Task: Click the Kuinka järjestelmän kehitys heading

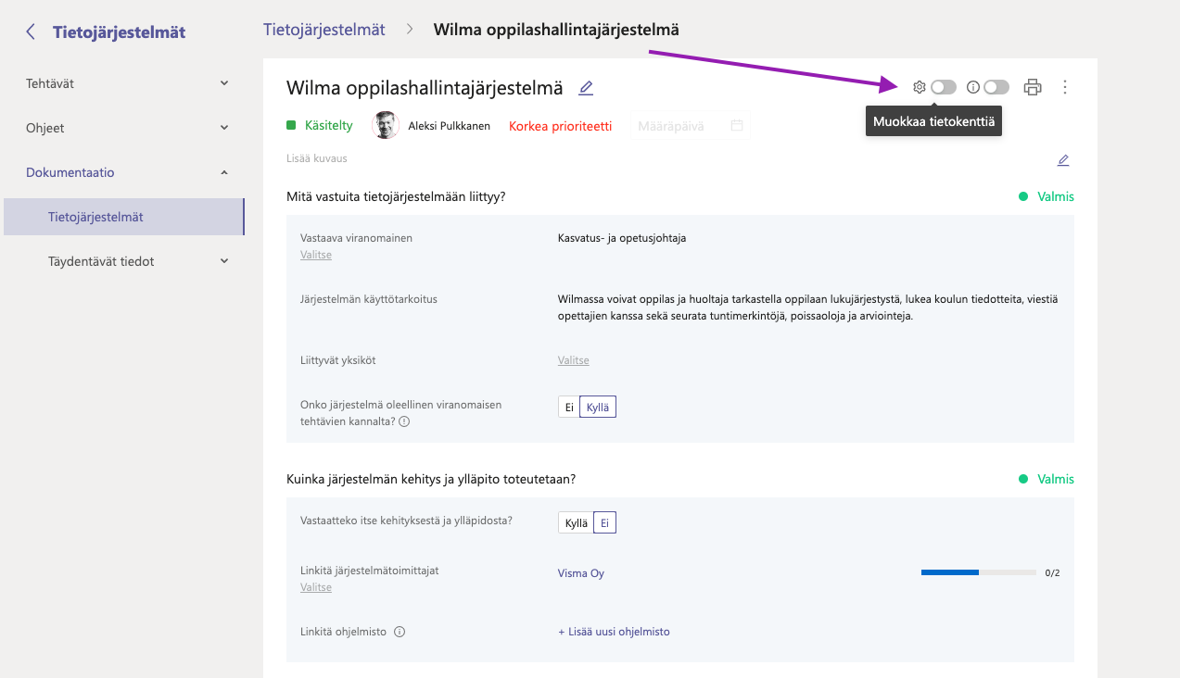Action: pos(431,479)
